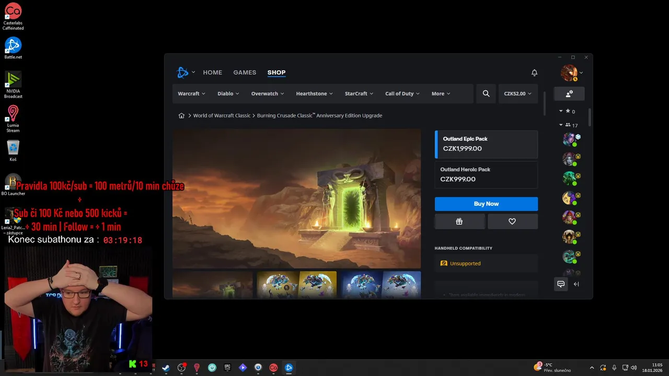Open the Casterlabs Caffeinated desktop shortcut
This screenshot has height=376, width=669.
(13, 17)
